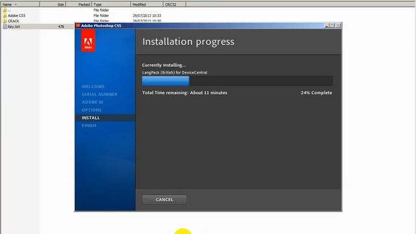Click the installation progress bar
The image size is (416, 234).
[237, 81]
